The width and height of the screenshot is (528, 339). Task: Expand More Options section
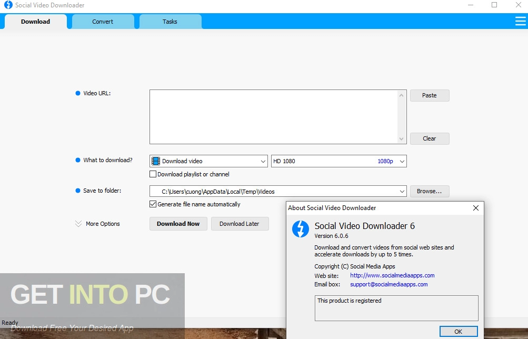pos(98,224)
